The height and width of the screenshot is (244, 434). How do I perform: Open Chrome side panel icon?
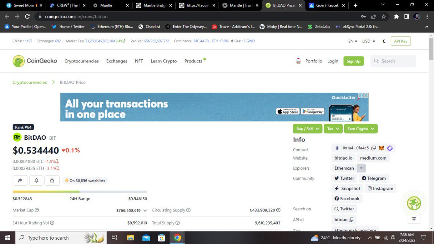pos(407,17)
